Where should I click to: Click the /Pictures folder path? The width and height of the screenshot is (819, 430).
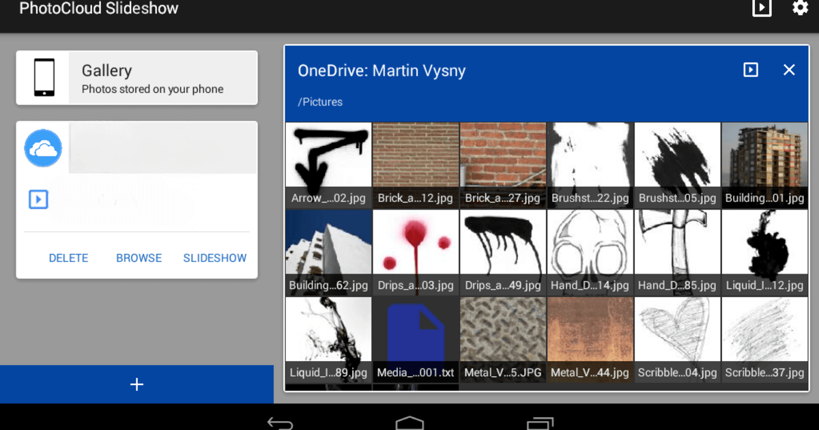[320, 102]
